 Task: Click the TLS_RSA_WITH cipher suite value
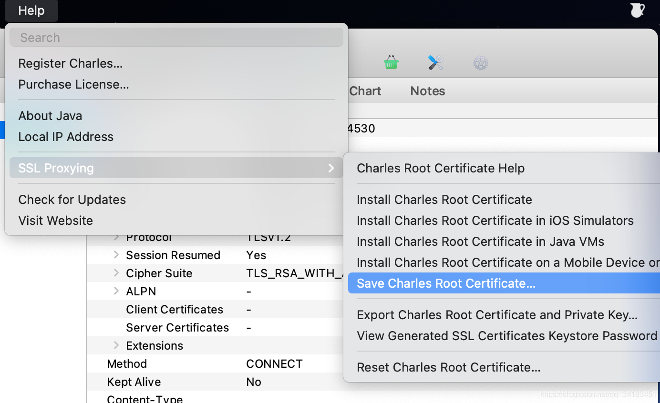[295, 273]
